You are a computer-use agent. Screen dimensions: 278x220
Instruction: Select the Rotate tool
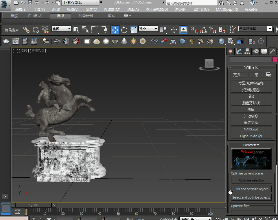click(124, 30)
